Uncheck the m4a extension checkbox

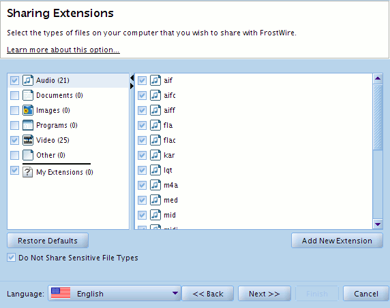click(142, 185)
